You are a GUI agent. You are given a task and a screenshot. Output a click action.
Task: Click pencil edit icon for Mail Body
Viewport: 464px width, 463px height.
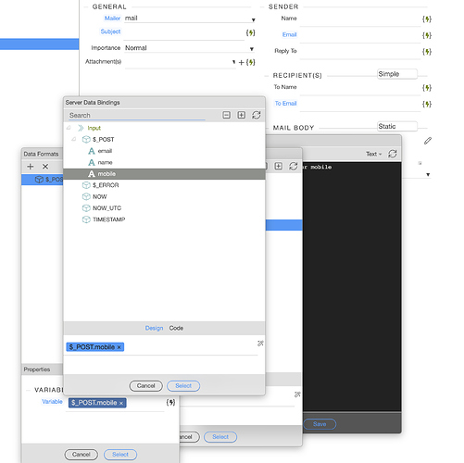[x=428, y=141]
